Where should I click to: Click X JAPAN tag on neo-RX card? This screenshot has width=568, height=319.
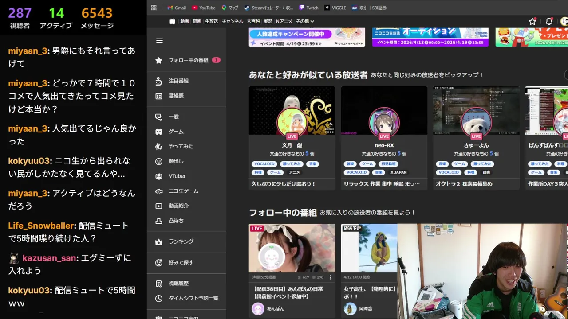[398, 172]
